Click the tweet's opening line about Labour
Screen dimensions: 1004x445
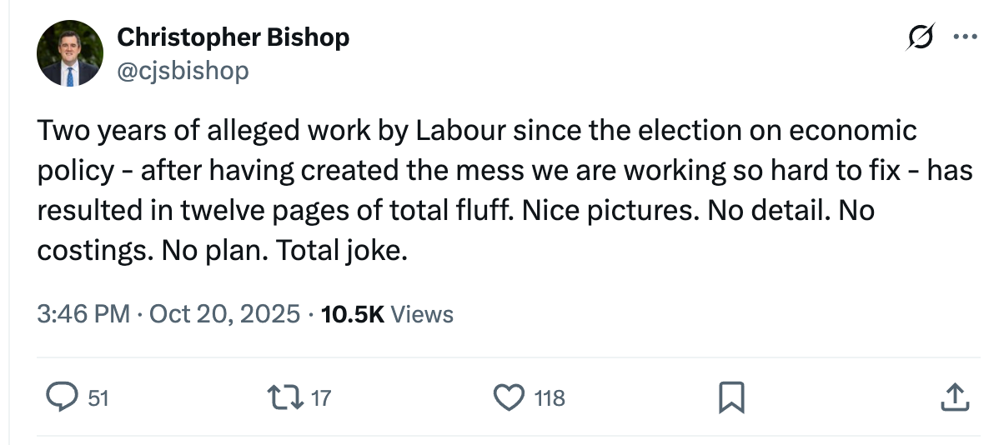pyautogui.click(x=475, y=132)
